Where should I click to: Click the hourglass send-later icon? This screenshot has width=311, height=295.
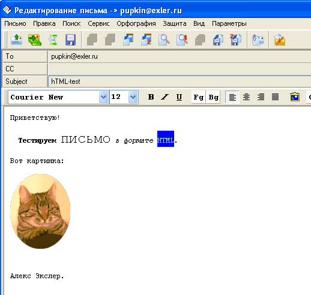53,40
